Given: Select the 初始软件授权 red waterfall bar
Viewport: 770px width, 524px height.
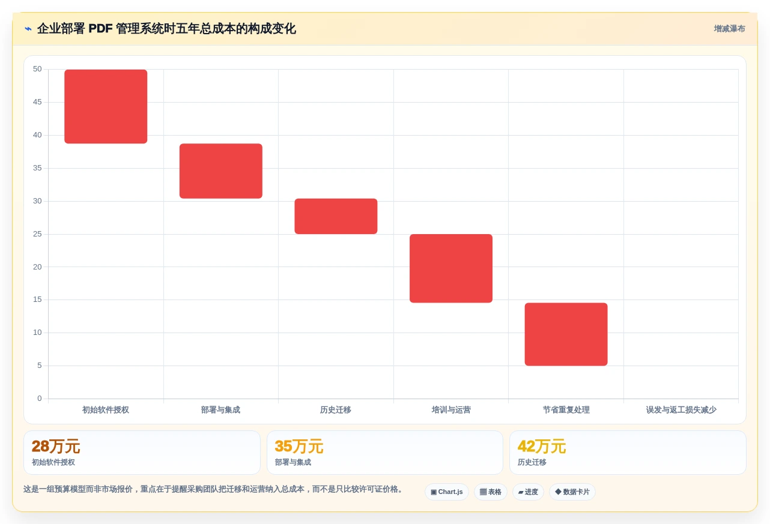Looking at the screenshot, I should (x=106, y=106).
